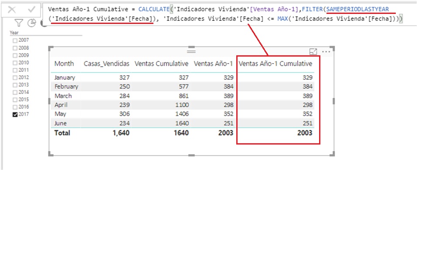Viewport: 425px width, 256px height.
Task: Commit the formula with the checkmark icon
Action: (x=31, y=10)
